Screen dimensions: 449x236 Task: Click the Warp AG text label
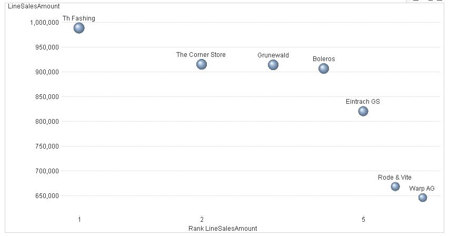click(x=422, y=189)
